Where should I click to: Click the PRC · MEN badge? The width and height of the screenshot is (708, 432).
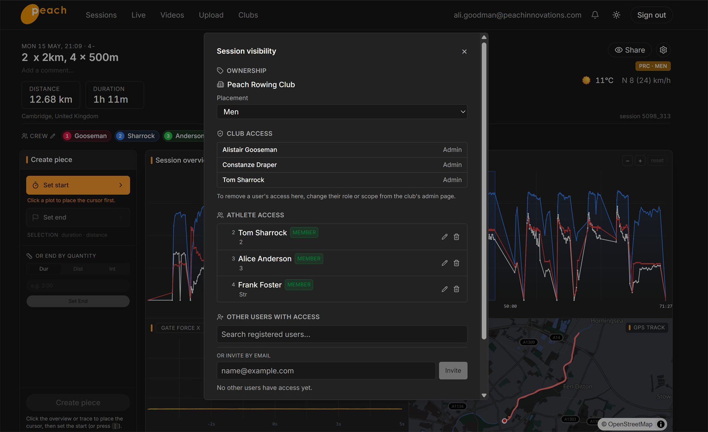tap(653, 66)
